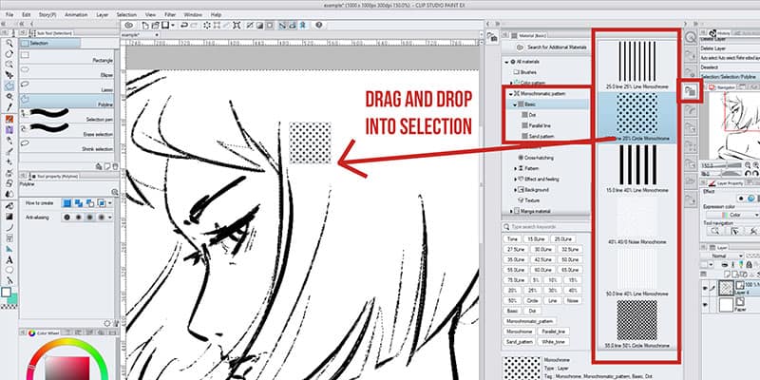
Task: Click the Noise tag button
Action: coord(574,300)
